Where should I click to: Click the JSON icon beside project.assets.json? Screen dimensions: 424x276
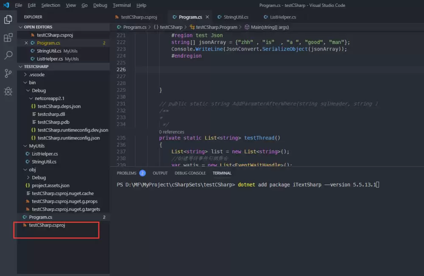tap(27, 185)
